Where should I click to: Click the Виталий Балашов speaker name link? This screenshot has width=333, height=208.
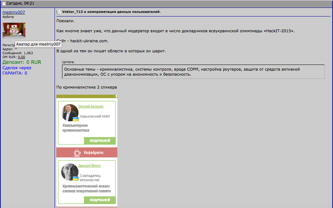pyautogui.click(x=91, y=107)
